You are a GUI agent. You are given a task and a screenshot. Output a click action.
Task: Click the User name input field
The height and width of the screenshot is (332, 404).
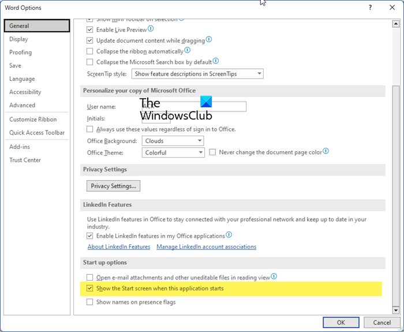[x=194, y=106]
